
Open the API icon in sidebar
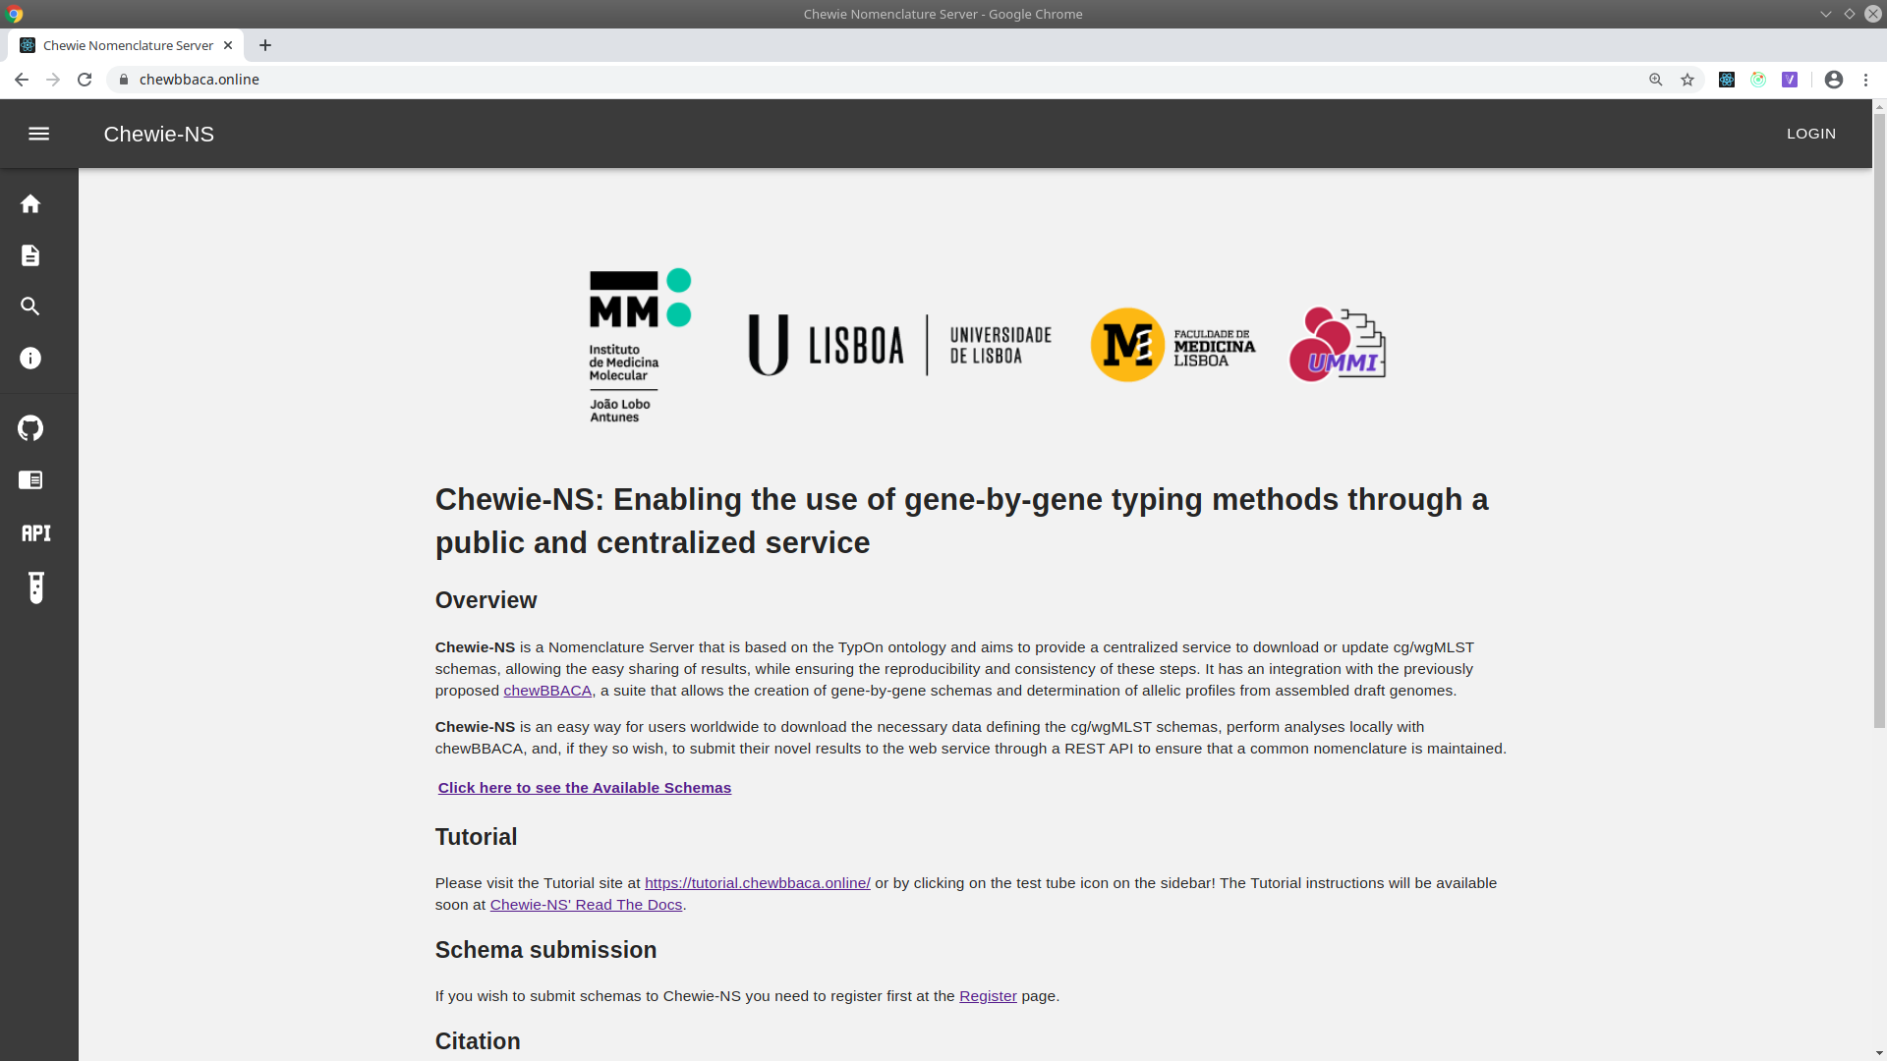click(x=36, y=532)
